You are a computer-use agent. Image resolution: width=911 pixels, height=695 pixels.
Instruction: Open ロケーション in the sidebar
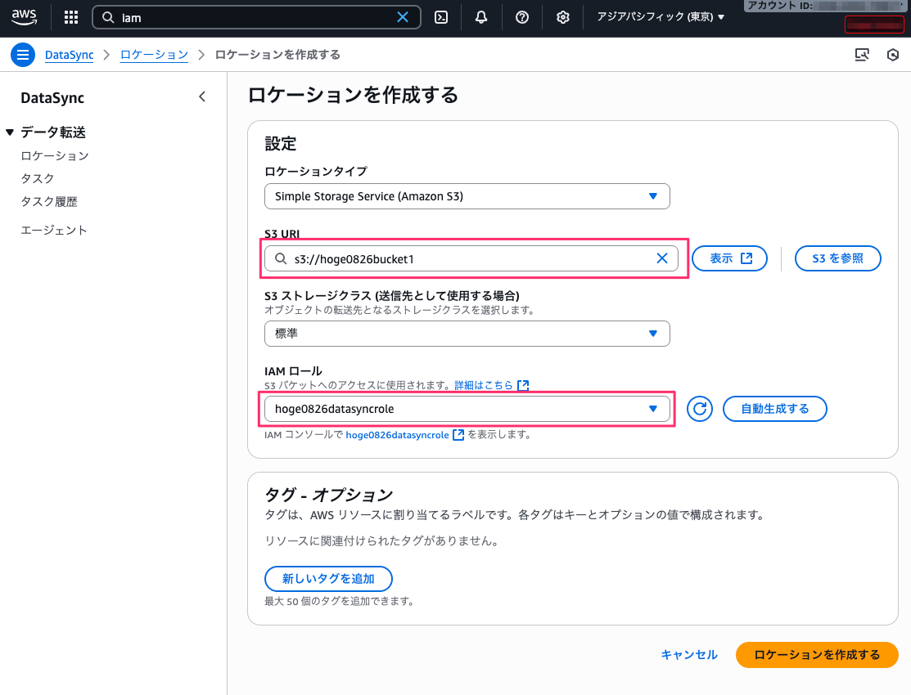coord(55,155)
